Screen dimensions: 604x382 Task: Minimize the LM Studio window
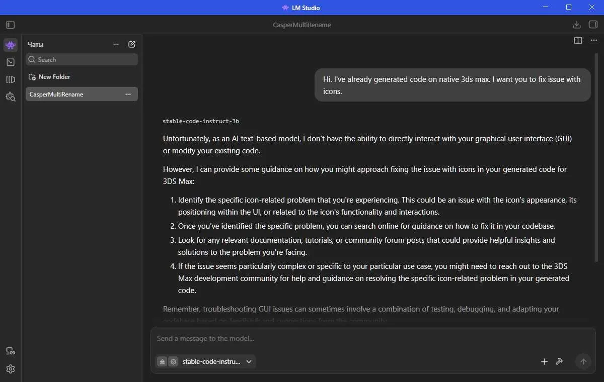tap(546, 7)
